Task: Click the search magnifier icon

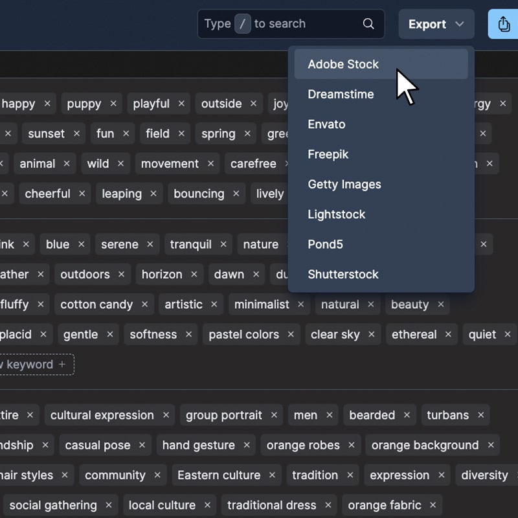Action: click(368, 24)
